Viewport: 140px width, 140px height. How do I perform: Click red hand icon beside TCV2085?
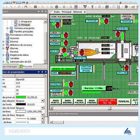[70, 92]
